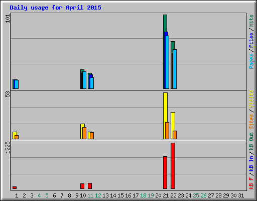This screenshot has width=257, height=201.
Task: Click day 11 on the x-axis
Action: tap(90, 195)
